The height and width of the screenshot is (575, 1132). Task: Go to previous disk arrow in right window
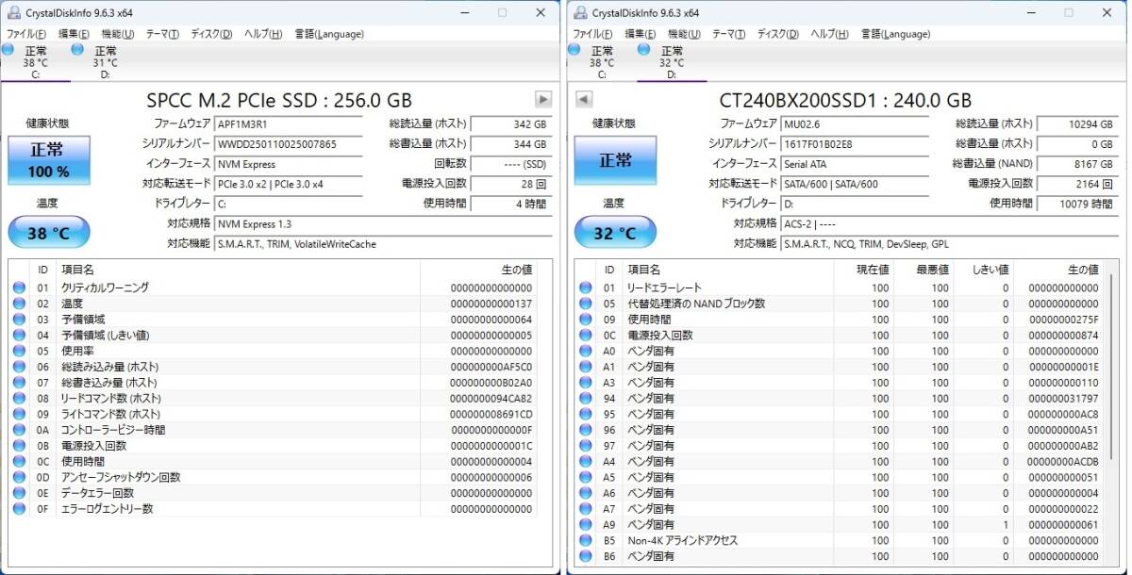[x=583, y=99]
